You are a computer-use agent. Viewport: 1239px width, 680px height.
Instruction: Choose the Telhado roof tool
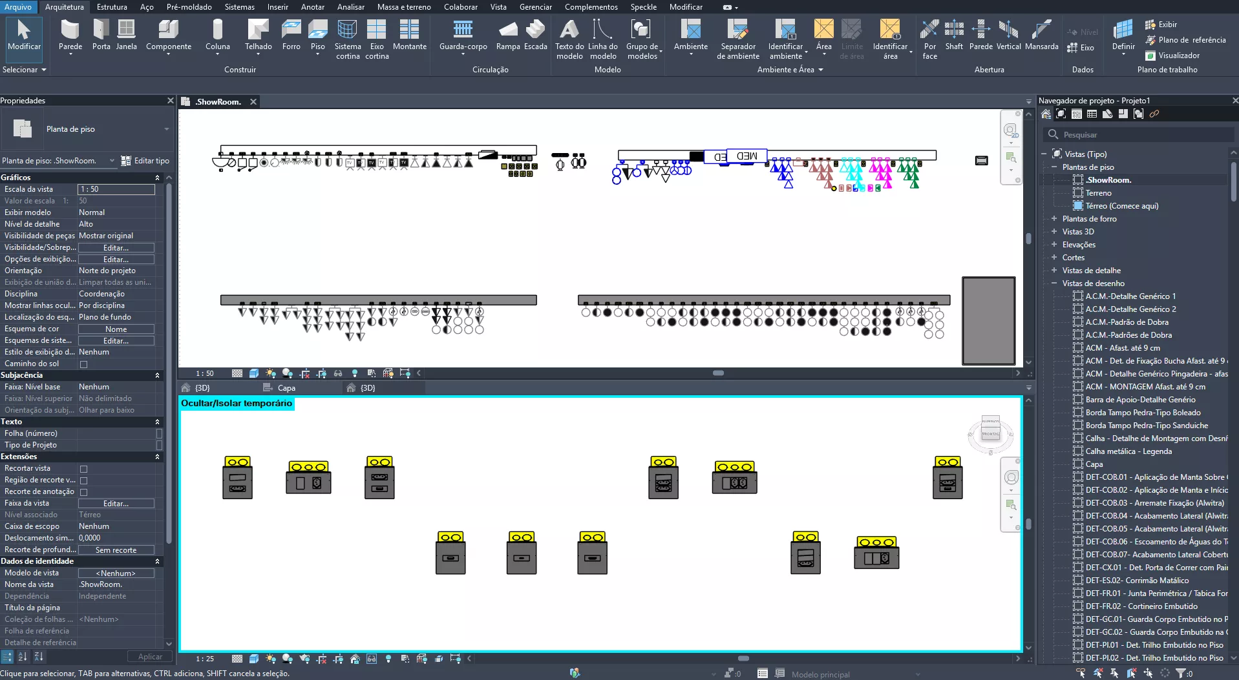point(258,35)
